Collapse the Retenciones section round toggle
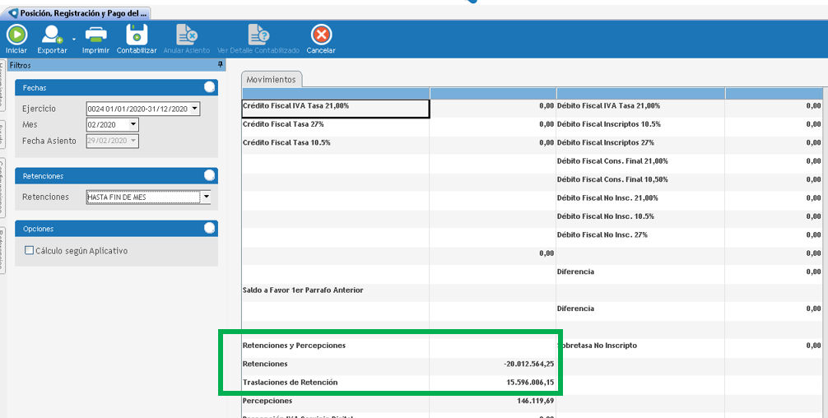 pyautogui.click(x=209, y=175)
